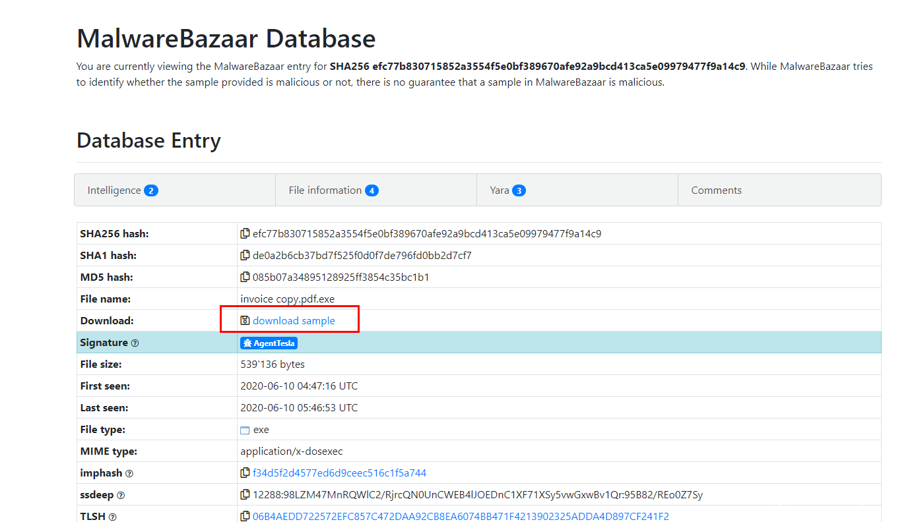Copy the MD5 hash via clipboard icon

(245, 277)
